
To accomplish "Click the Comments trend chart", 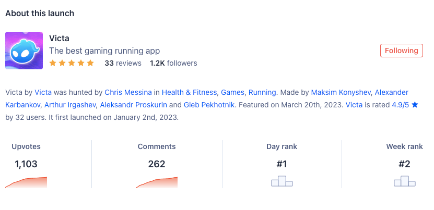I will coord(156,182).
